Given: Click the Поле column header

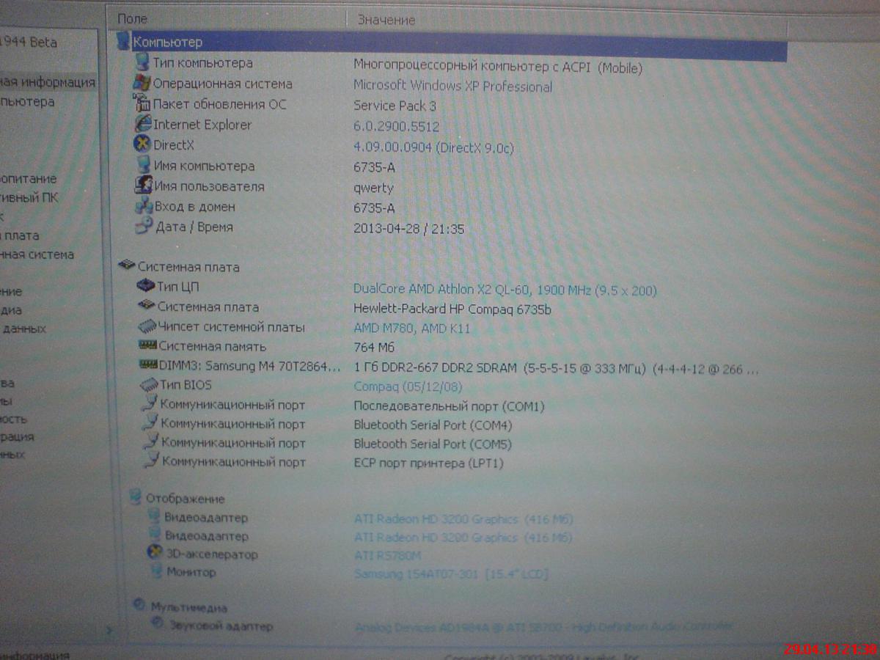Looking at the screenshot, I should (132, 19).
